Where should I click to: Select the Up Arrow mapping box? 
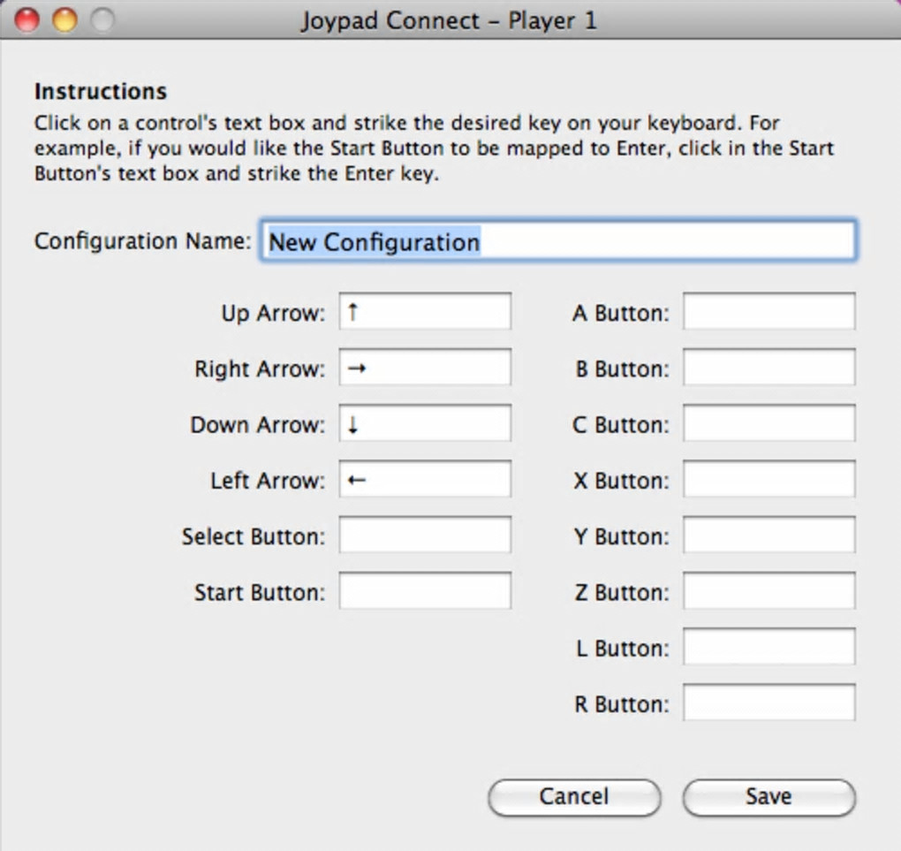coord(425,312)
